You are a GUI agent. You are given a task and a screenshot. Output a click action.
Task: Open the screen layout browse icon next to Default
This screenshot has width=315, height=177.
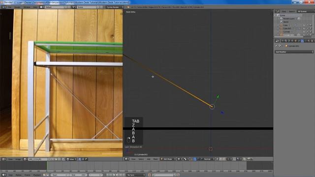[41, 7]
